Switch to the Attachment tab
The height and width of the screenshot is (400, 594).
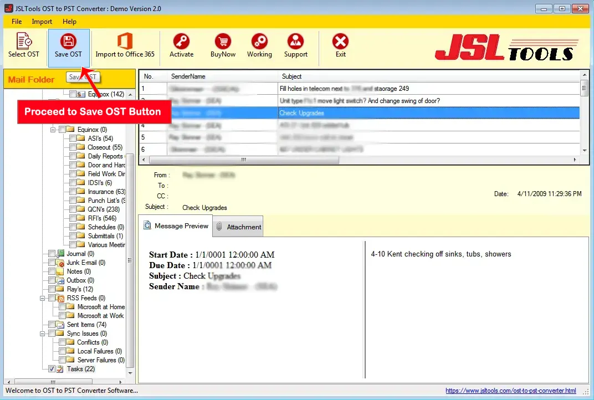click(238, 227)
